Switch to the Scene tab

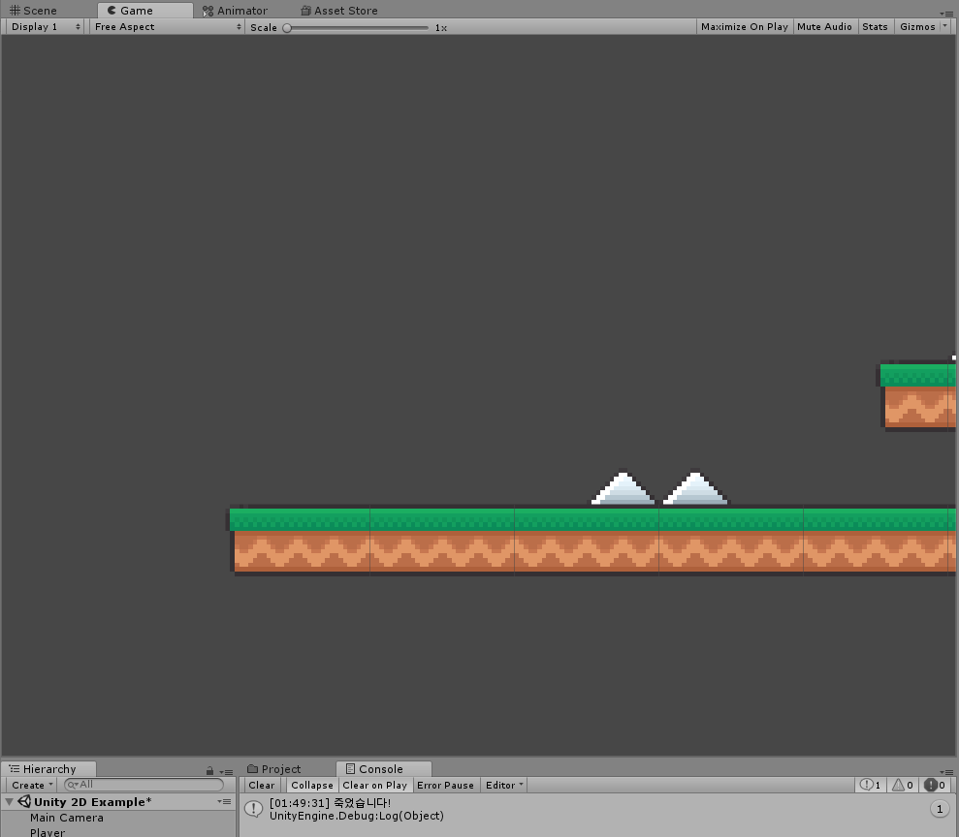click(x=34, y=11)
